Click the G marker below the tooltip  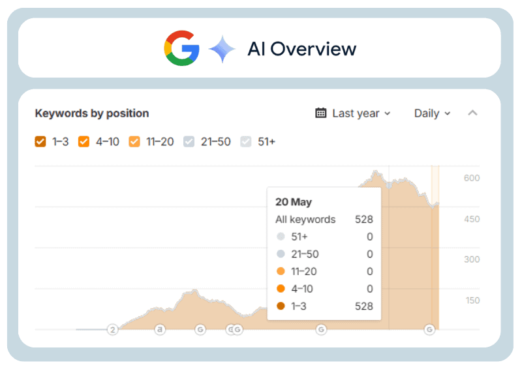(321, 329)
